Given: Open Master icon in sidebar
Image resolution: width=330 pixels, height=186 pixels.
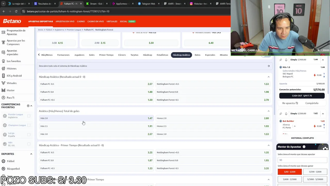Looking at the screenshot, I should coord(3,90).
